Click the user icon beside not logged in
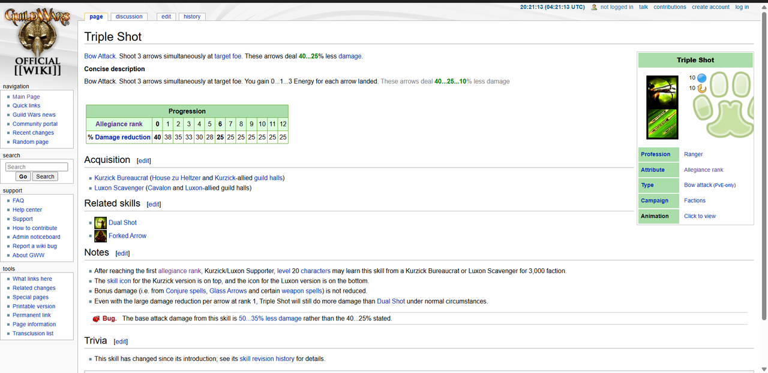768x373 pixels. click(x=594, y=7)
